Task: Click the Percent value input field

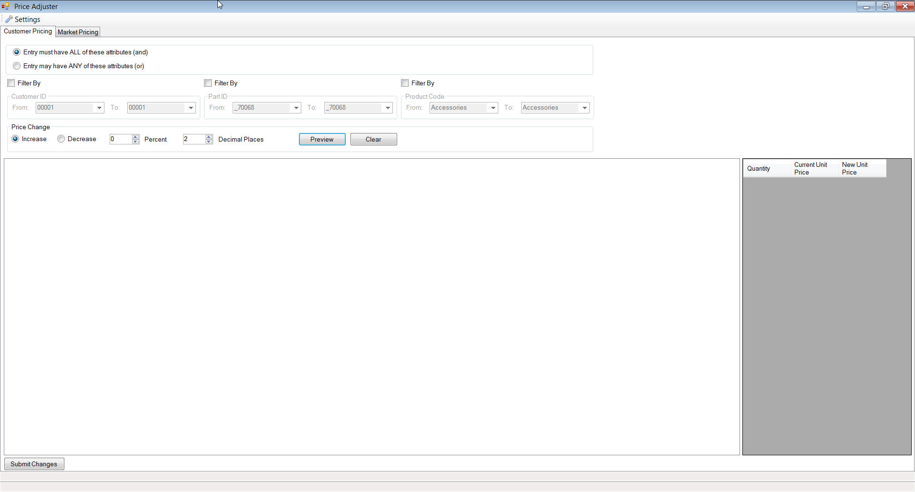Action: [x=120, y=139]
